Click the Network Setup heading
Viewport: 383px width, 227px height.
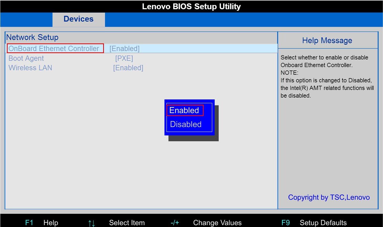32,37
